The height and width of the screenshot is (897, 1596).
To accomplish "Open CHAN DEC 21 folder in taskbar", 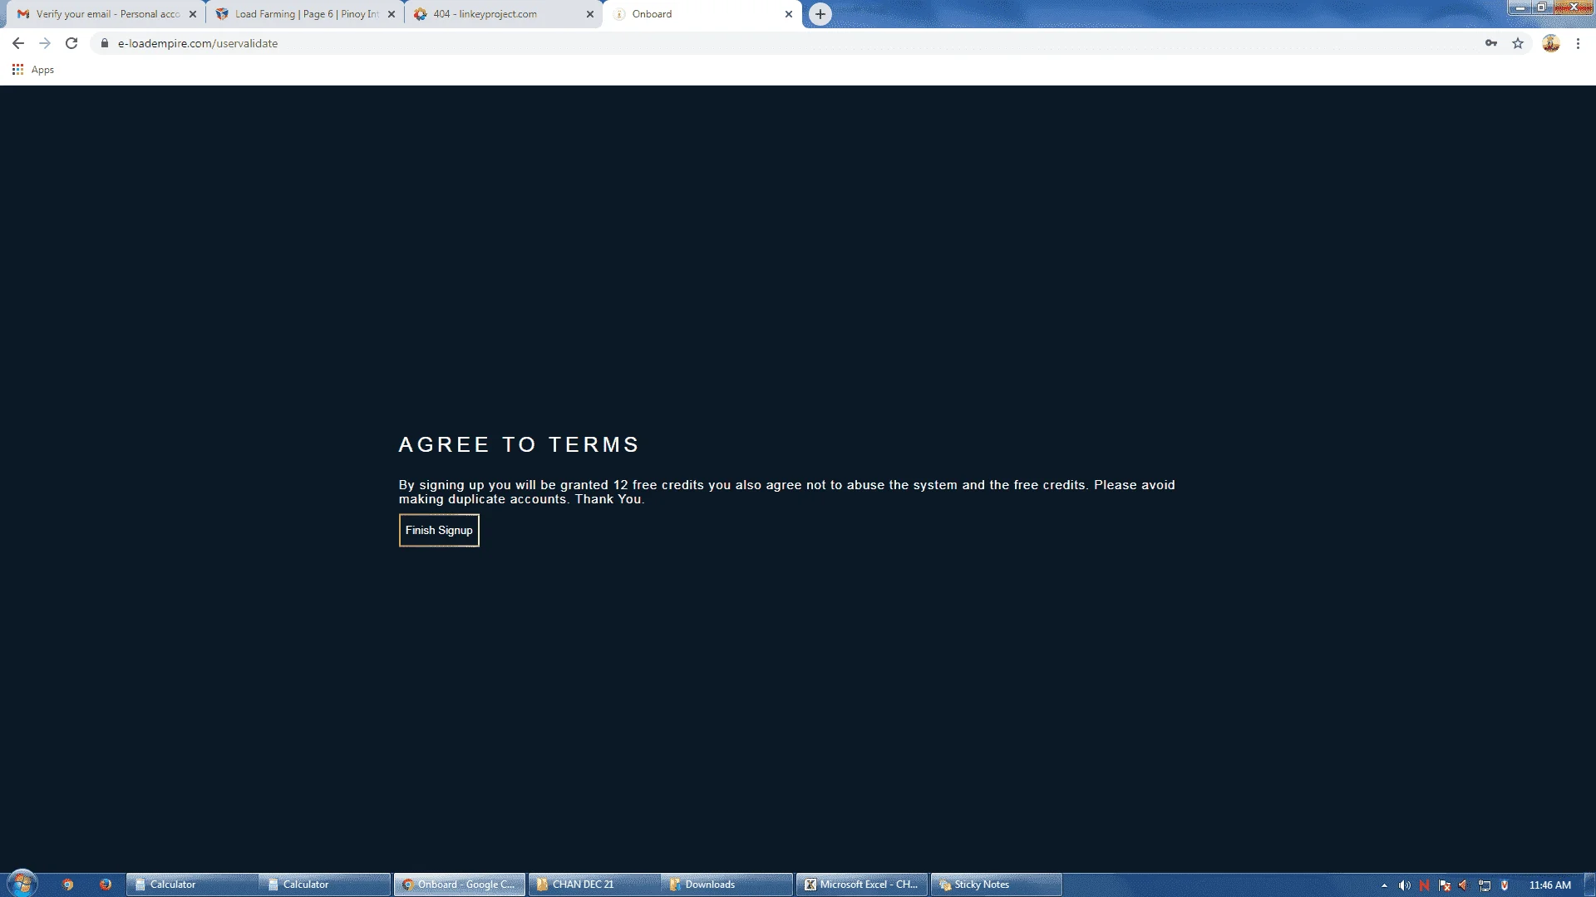I will pyautogui.click(x=594, y=885).
